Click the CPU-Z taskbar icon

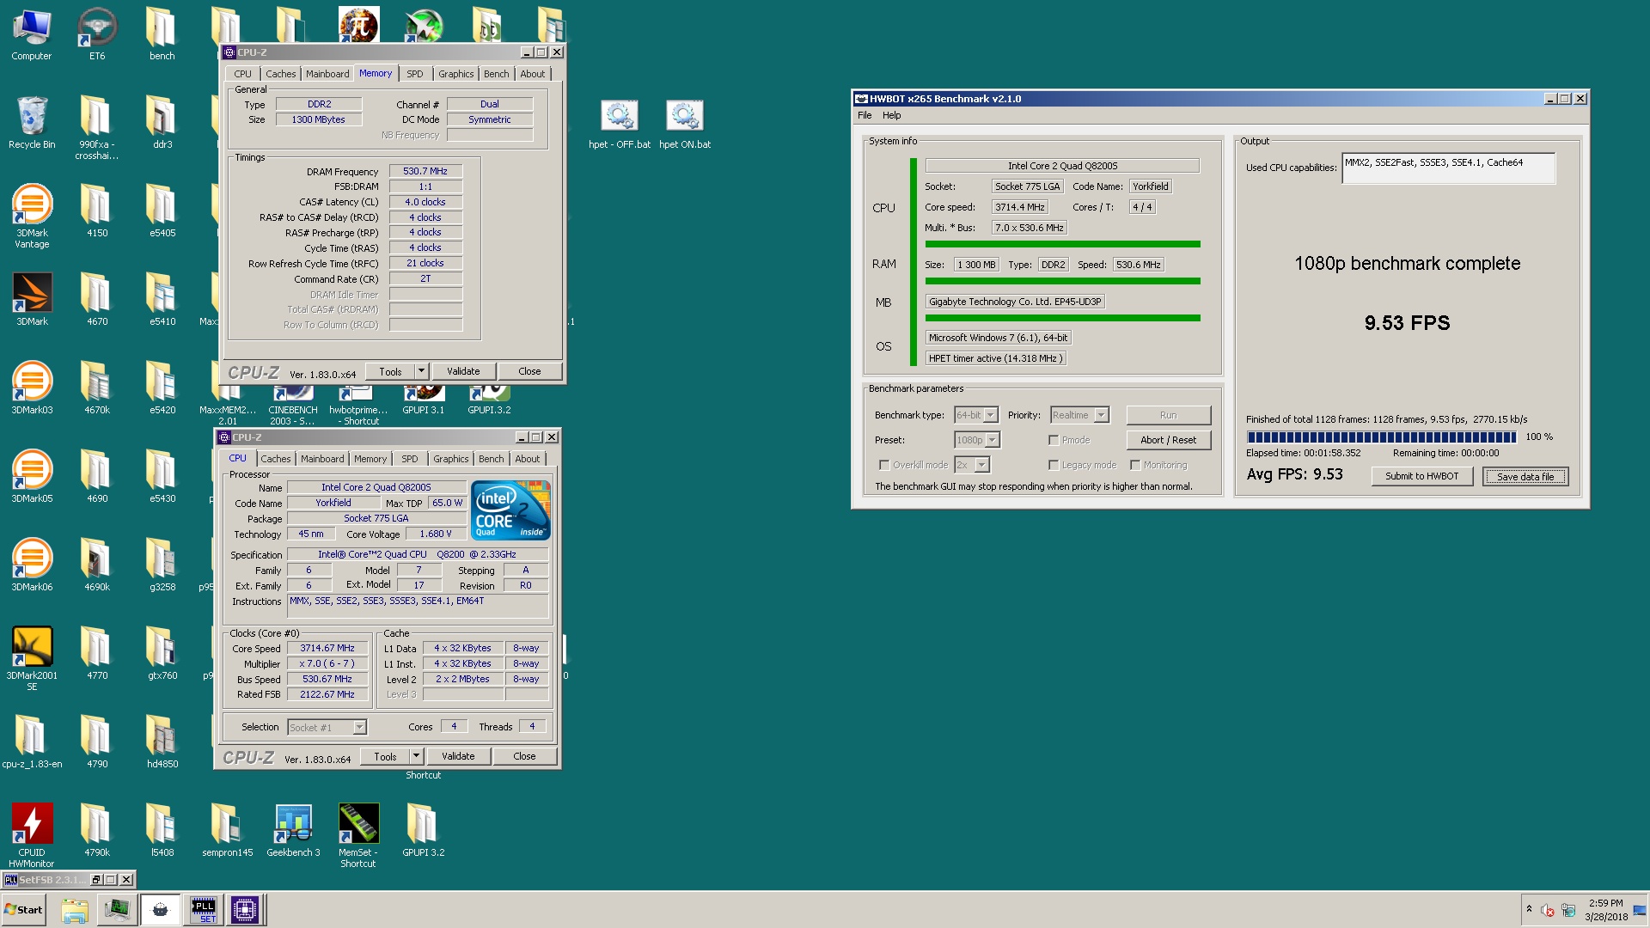pos(245,910)
